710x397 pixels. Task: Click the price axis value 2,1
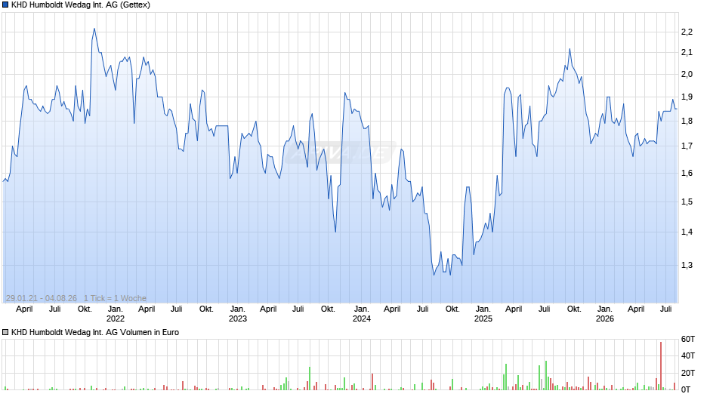687,53
